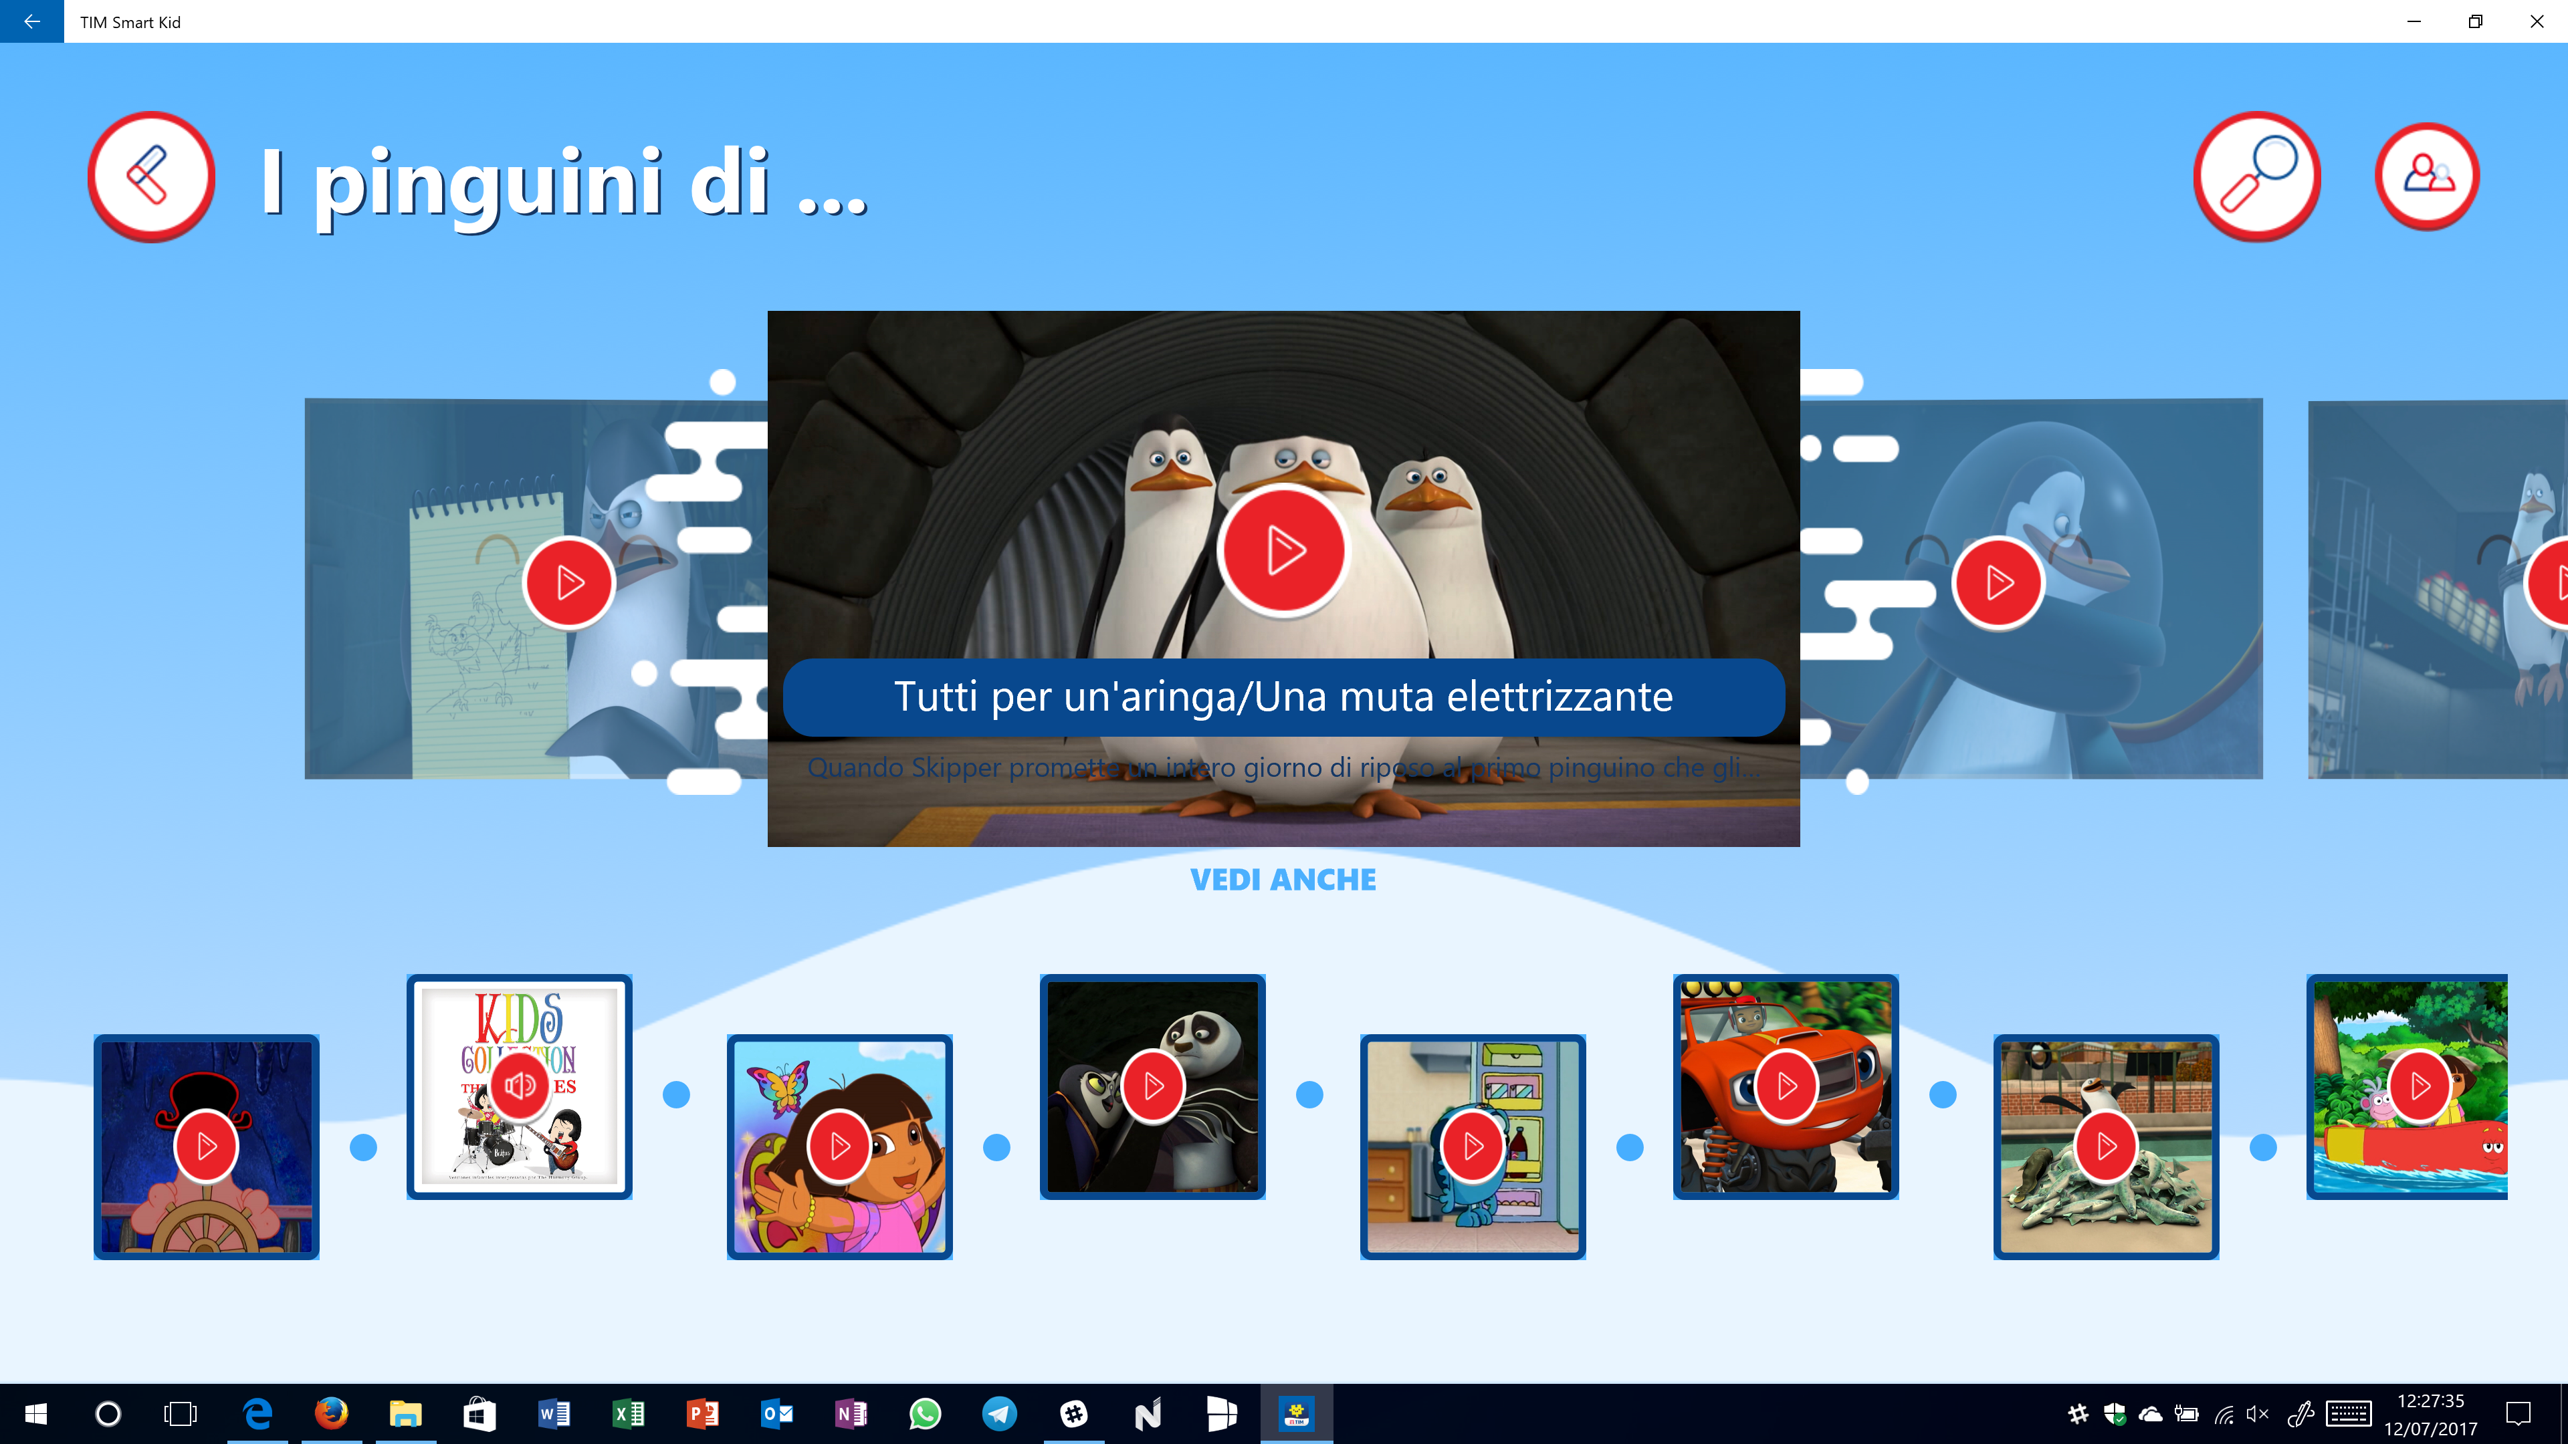Click the episode description starting Quando Skipper
Screen dimensions: 2568x1444
point(1283,767)
